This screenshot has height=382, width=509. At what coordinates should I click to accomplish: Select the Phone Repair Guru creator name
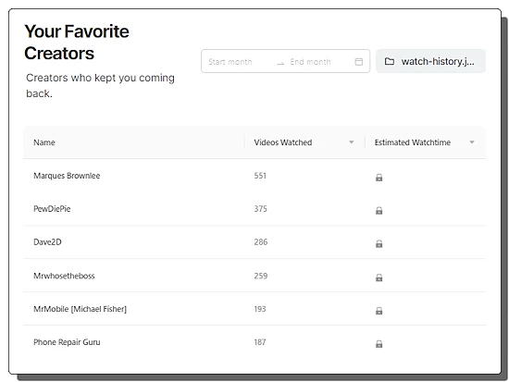[67, 342]
